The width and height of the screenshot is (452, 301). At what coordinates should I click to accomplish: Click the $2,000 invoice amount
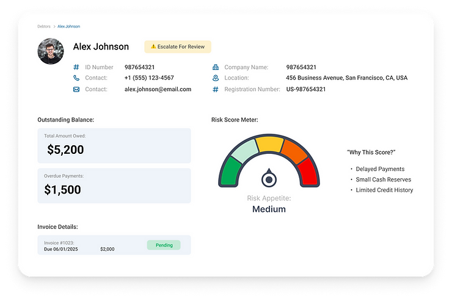pyautogui.click(x=108, y=249)
